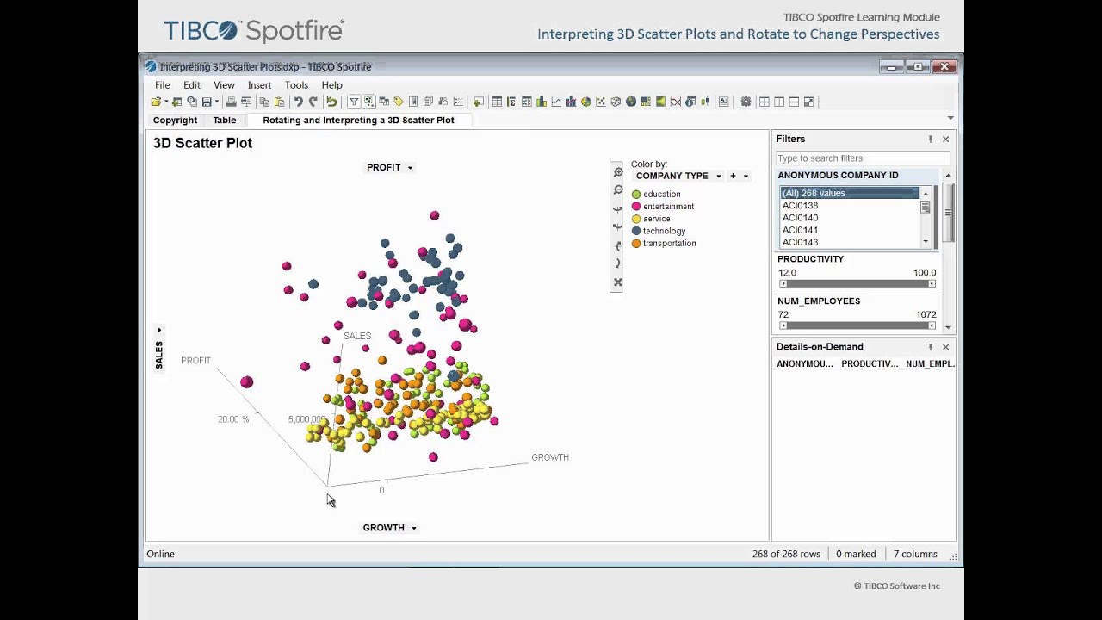The image size is (1102, 620).
Task: Switch to the Copyright page tab
Action: point(175,121)
